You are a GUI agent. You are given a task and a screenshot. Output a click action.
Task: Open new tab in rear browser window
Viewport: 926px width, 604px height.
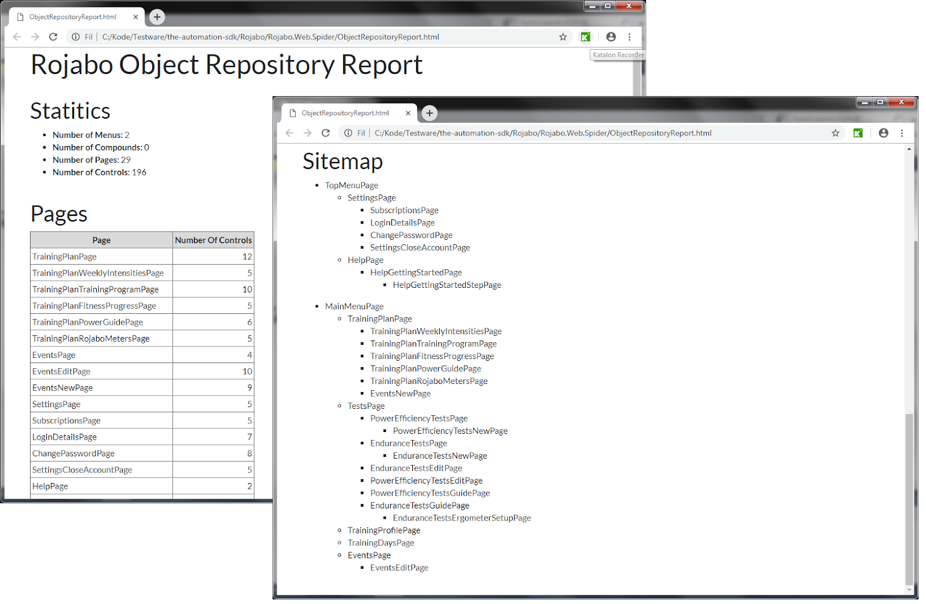pos(157,17)
